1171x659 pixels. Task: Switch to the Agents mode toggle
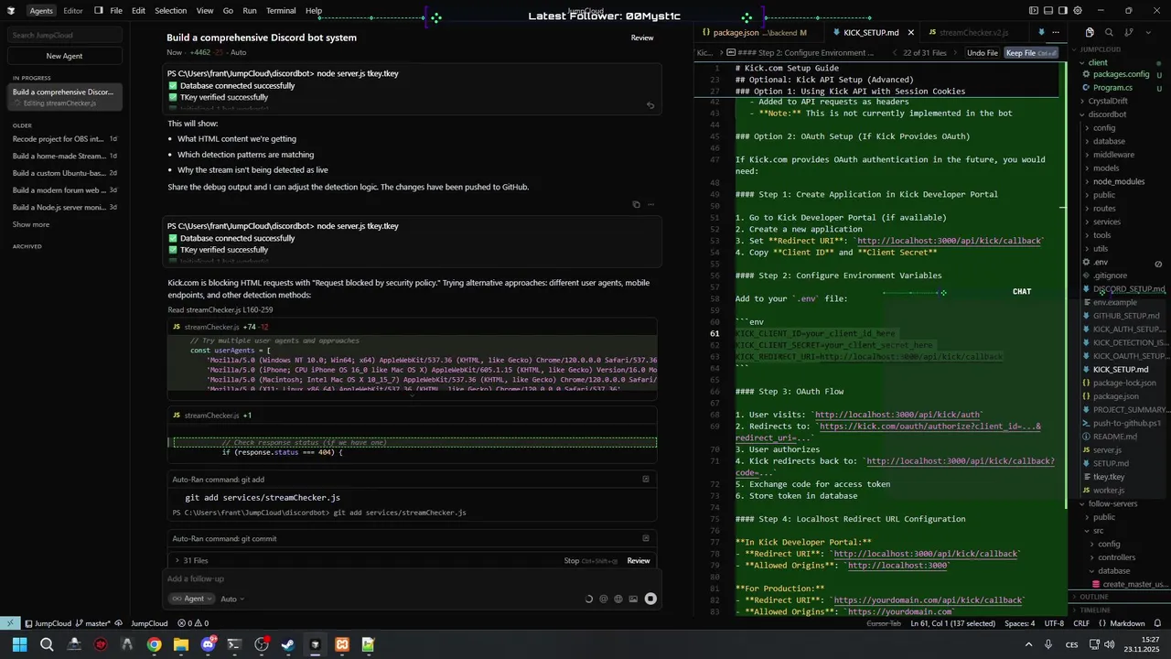(41, 11)
